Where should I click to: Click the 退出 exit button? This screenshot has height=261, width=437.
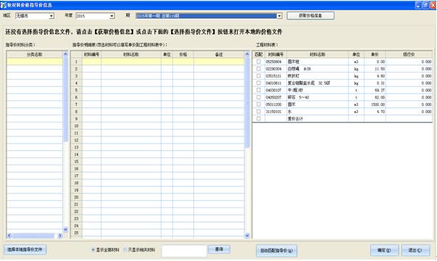coord(415,250)
